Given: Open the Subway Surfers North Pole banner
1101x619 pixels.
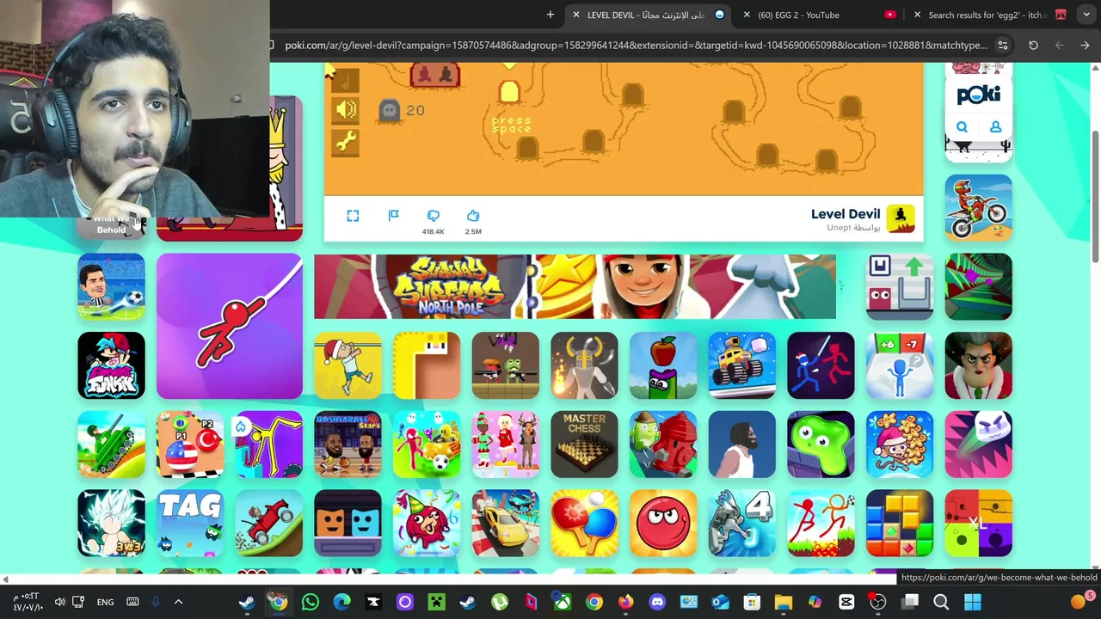Looking at the screenshot, I should click(x=575, y=286).
